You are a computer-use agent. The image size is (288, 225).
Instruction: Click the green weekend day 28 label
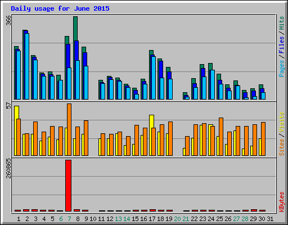point(245,219)
